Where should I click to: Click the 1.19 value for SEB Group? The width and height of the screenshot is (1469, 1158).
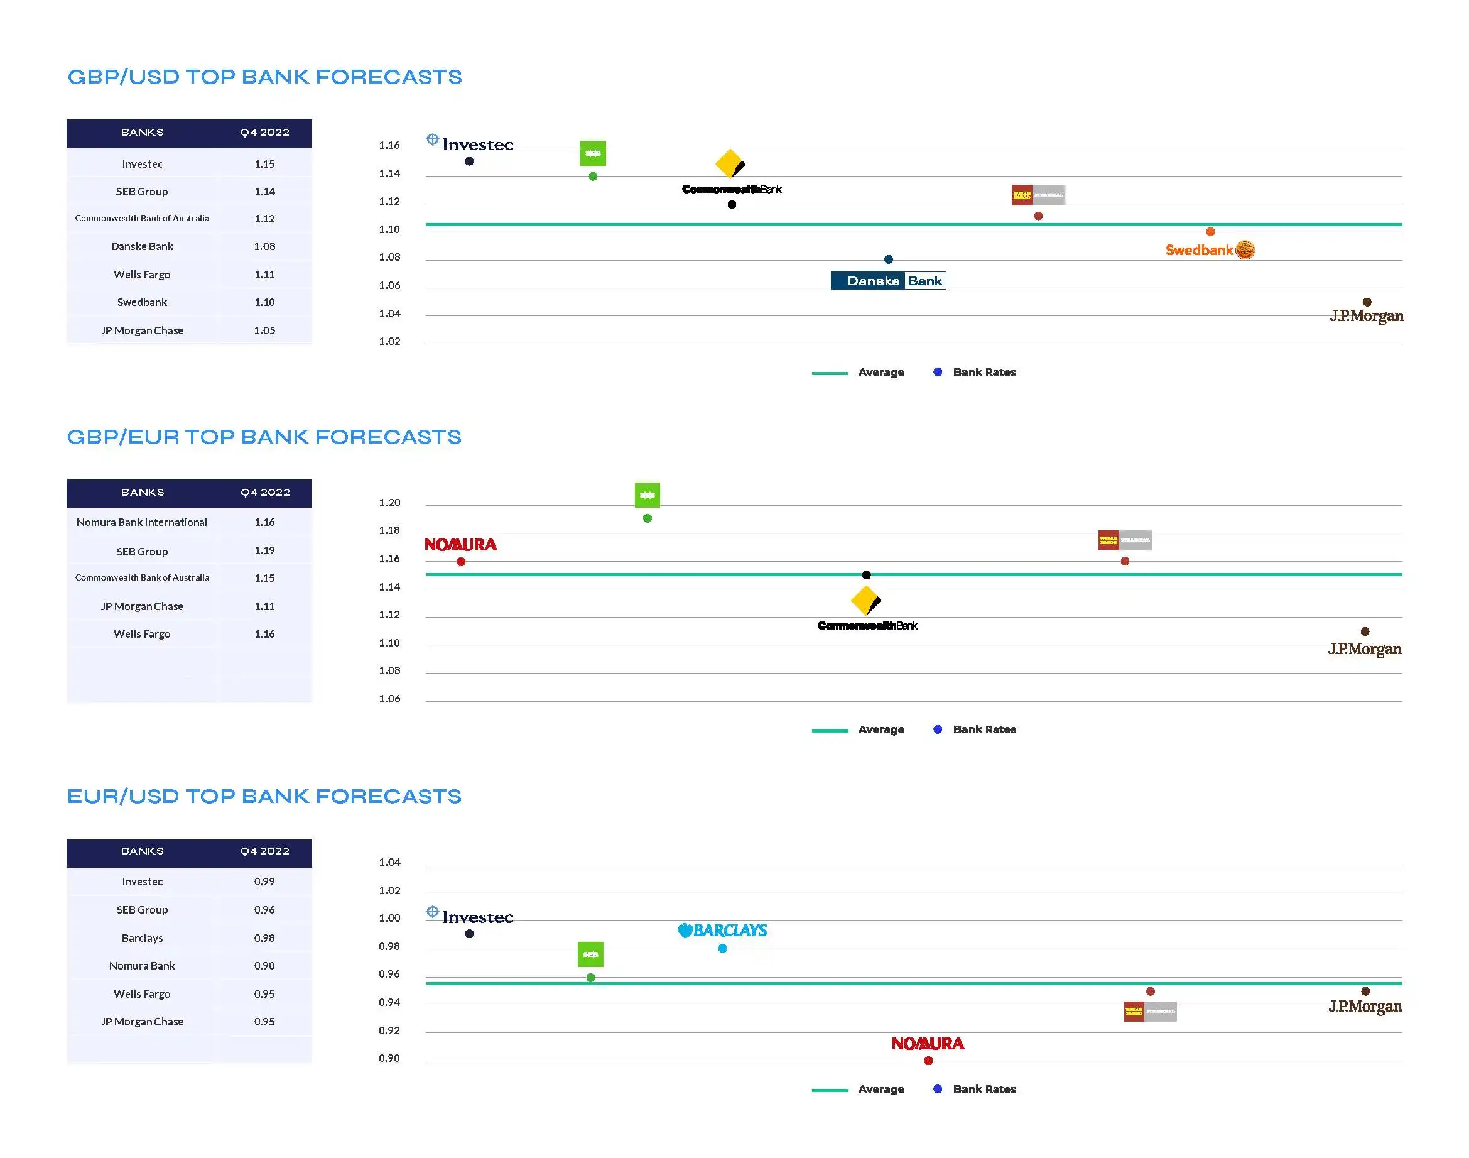[x=265, y=550]
